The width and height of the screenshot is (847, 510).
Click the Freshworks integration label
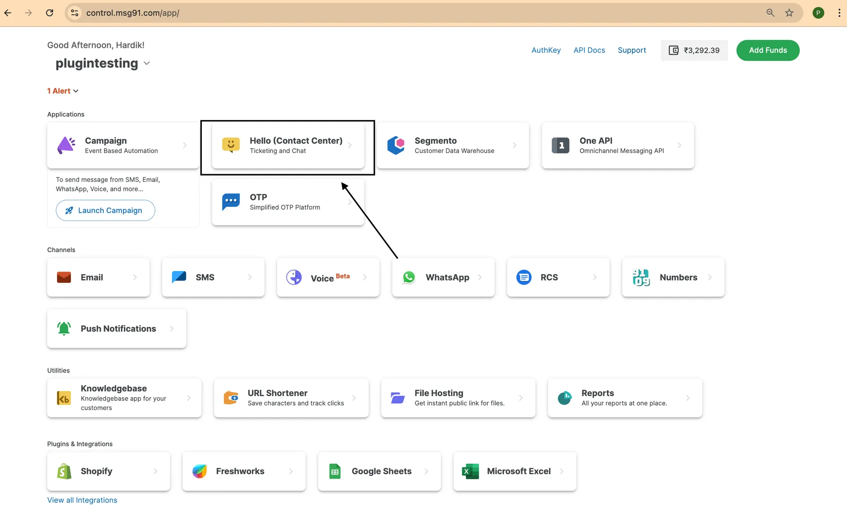pos(240,471)
